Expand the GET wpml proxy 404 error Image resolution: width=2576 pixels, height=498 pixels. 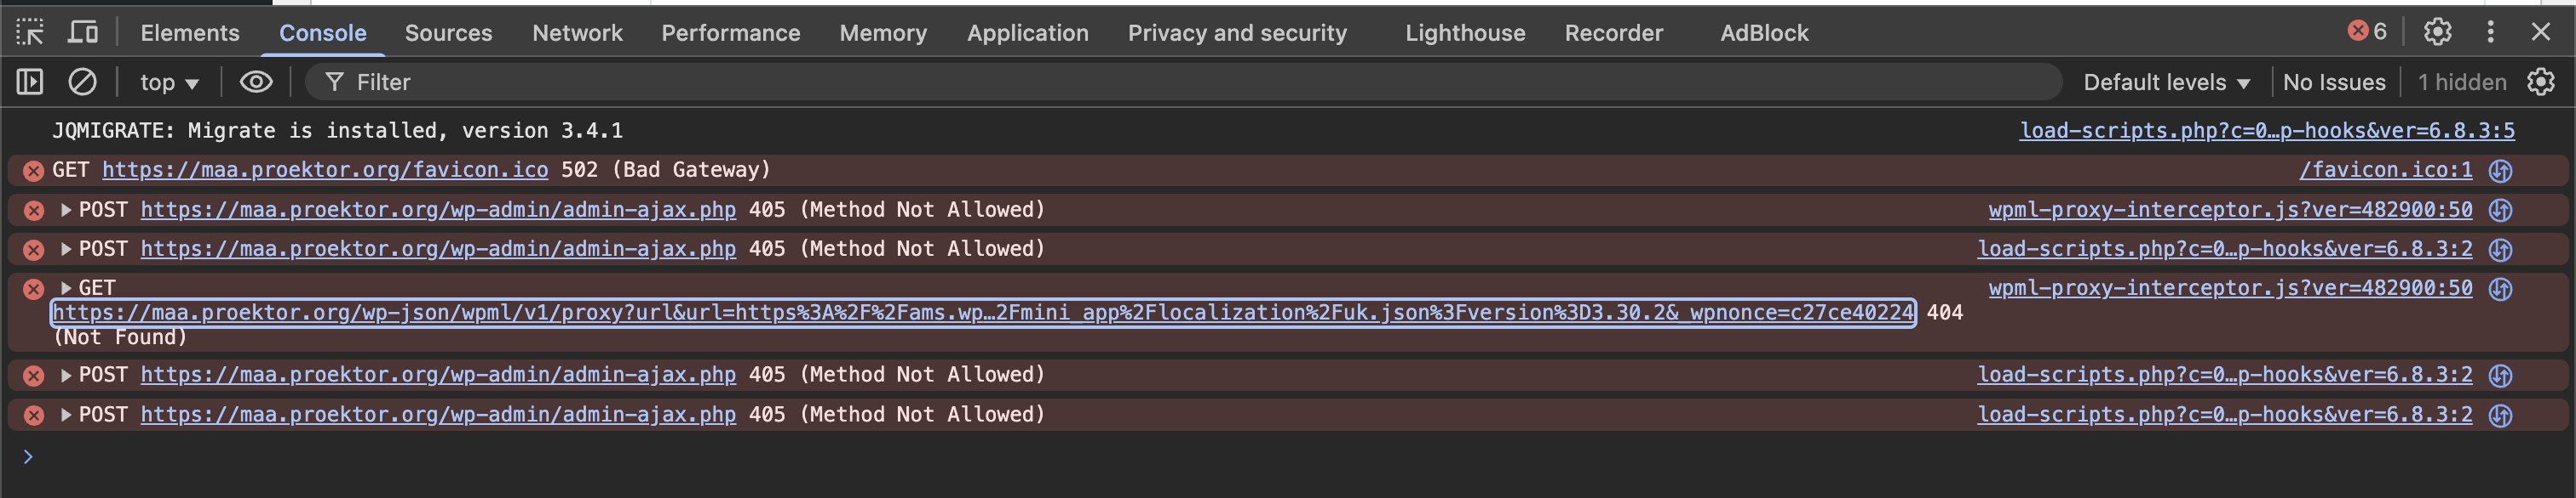66,288
